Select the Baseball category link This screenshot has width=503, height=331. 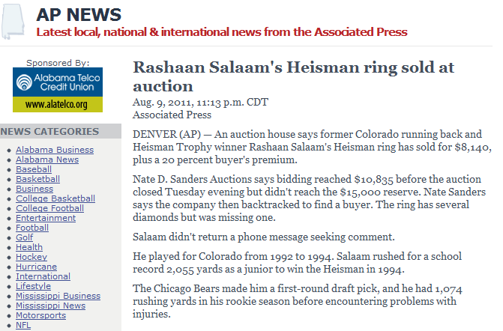(34, 169)
